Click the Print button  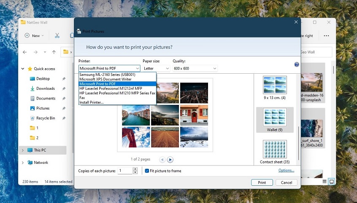coord(262,182)
